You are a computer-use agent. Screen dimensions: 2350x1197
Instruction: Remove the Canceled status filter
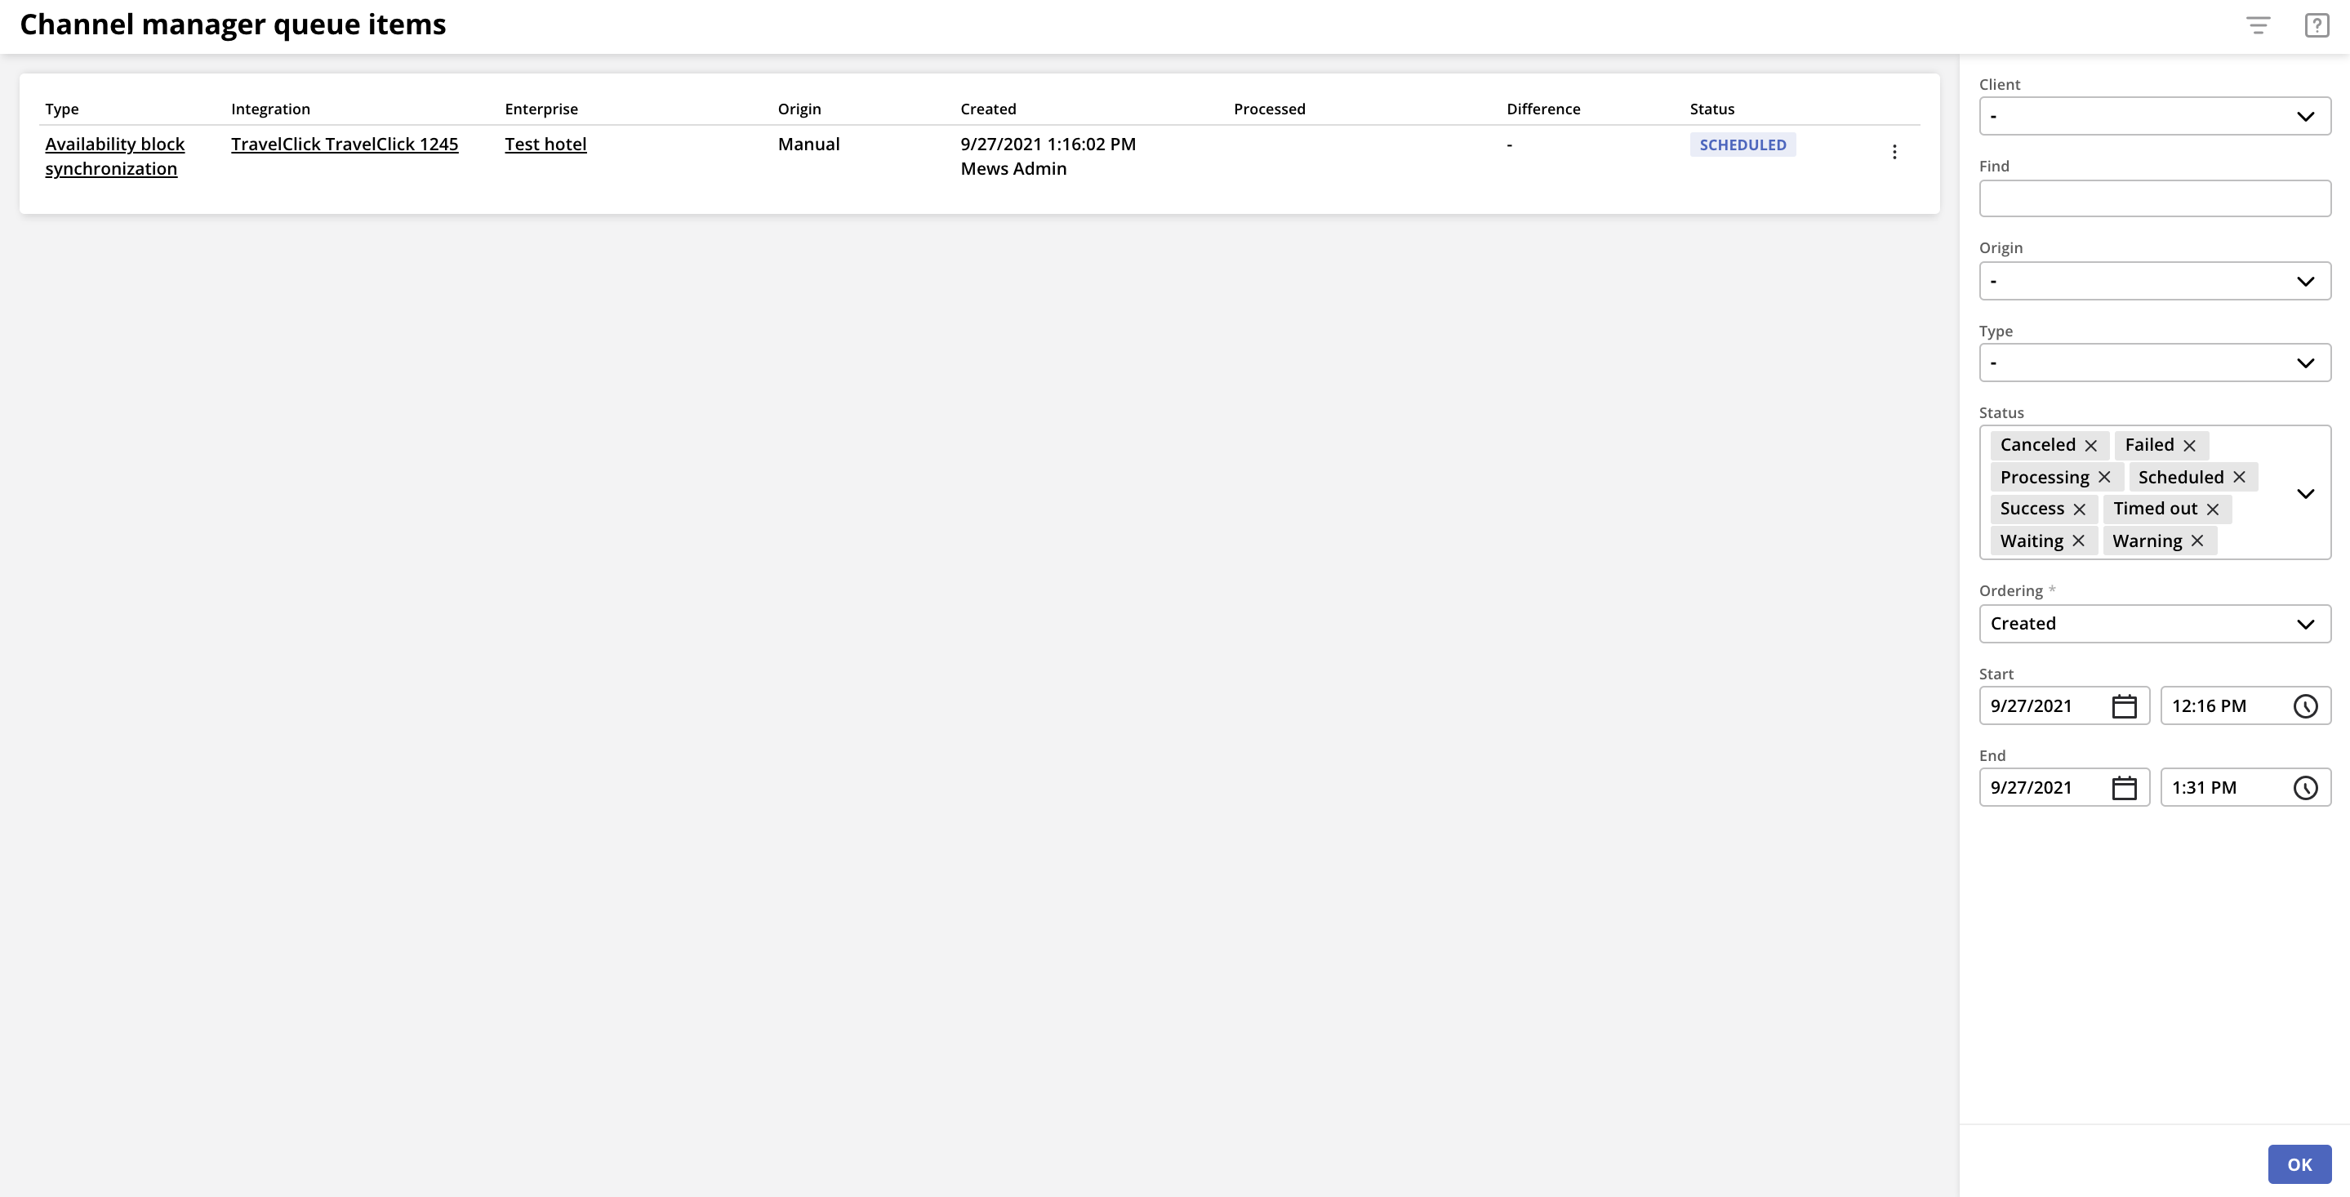[2092, 445]
